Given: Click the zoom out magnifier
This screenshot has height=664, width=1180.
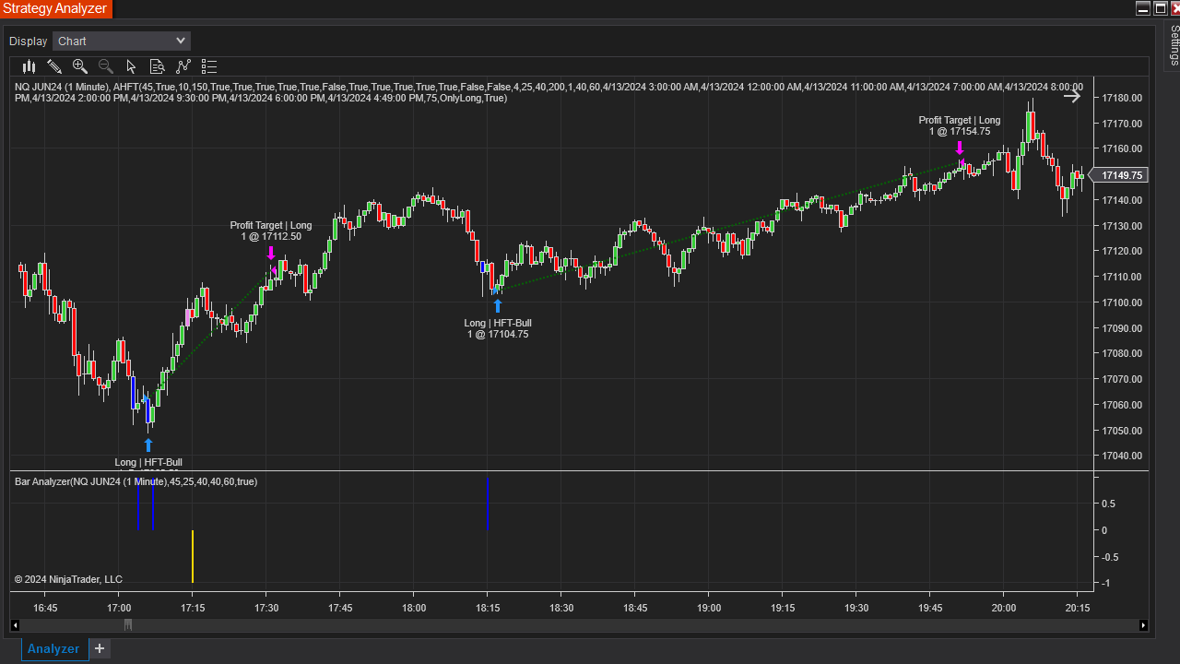Looking at the screenshot, I should (106, 66).
